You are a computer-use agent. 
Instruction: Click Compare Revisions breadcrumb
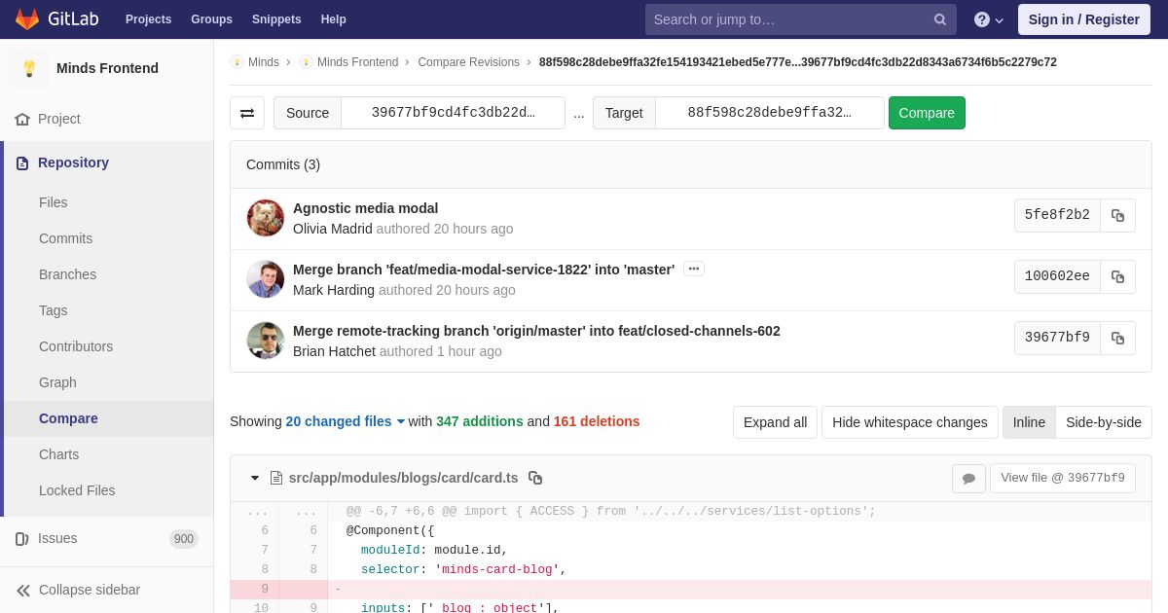pyautogui.click(x=468, y=62)
